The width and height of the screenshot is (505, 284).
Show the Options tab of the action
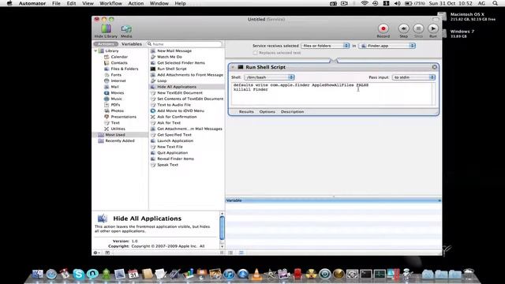tap(267, 112)
